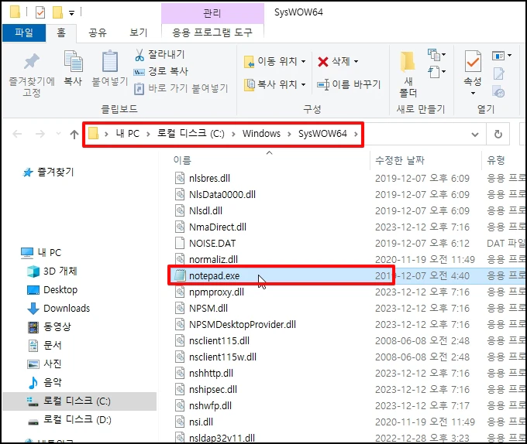
Task: Switch to the View (보기) tab
Action: click(139, 32)
